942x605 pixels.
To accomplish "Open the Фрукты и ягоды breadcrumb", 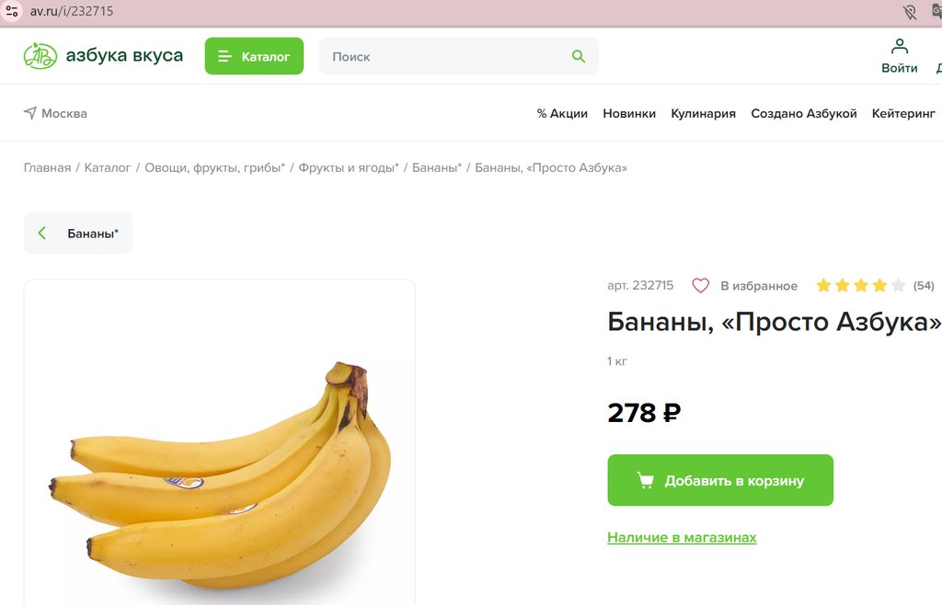I will click(349, 167).
